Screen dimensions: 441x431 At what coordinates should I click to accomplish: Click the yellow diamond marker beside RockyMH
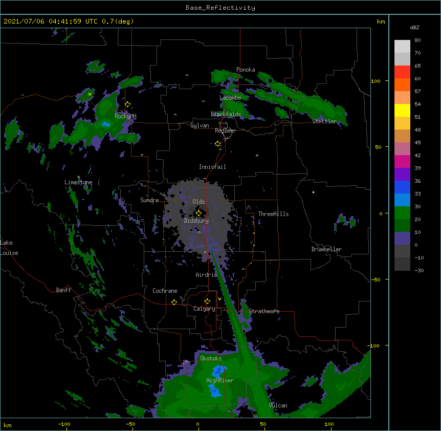pos(128,104)
